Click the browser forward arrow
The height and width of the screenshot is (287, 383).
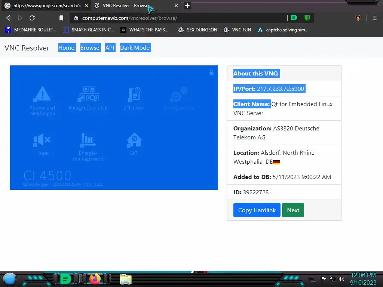pyautogui.click(x=20, y=18)
